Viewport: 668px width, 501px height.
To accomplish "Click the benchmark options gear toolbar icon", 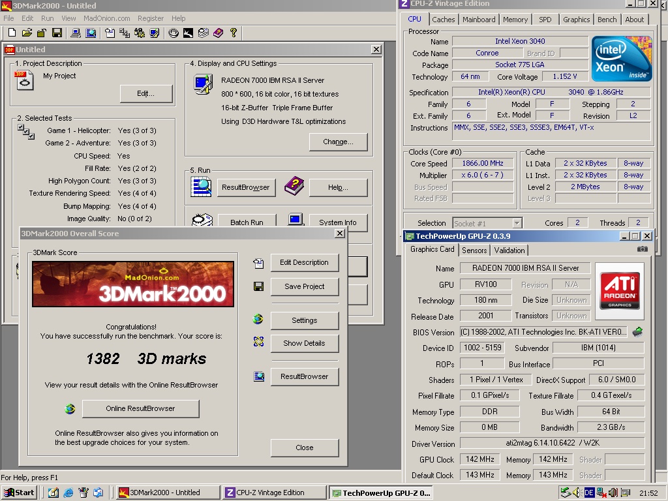I will (140, 33).
